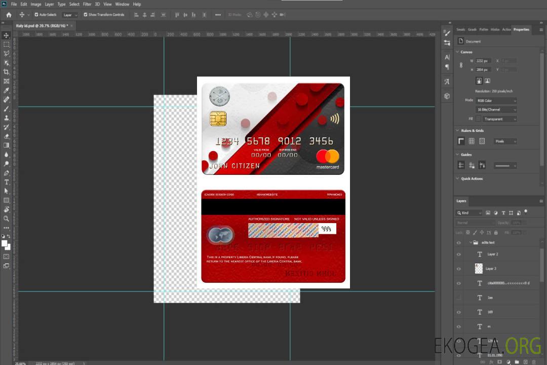The image size is (547, 365).
Task: Toggle the rulers button in Rulers & Grids
Action: point(461,141)
